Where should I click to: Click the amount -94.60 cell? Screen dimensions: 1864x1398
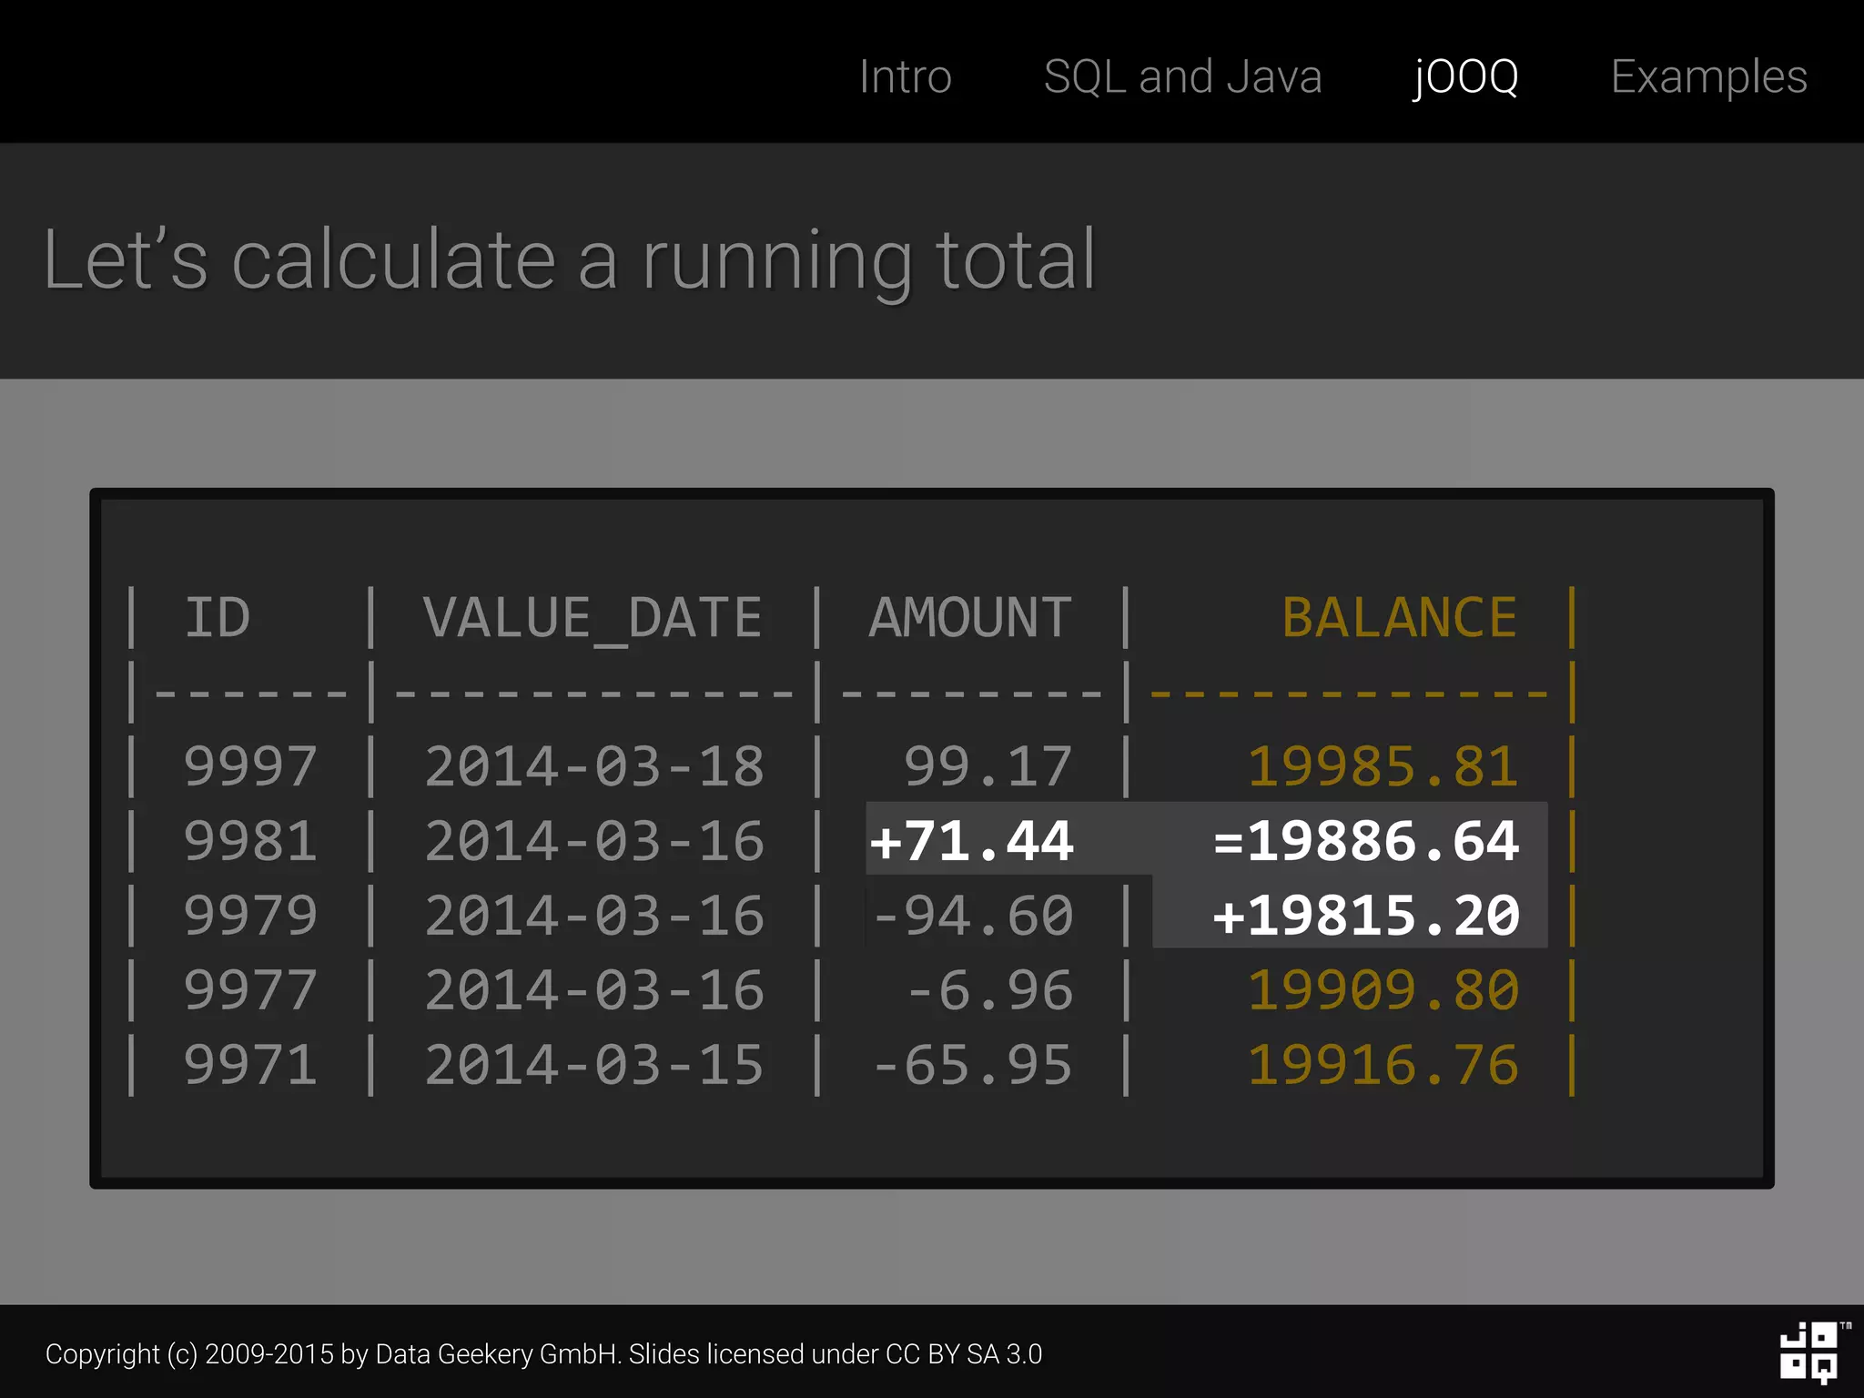pos(972,916)
